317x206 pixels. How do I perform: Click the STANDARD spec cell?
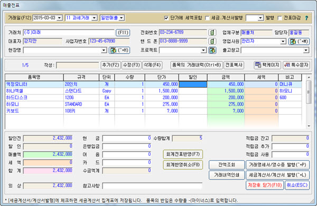coord(81,104)
